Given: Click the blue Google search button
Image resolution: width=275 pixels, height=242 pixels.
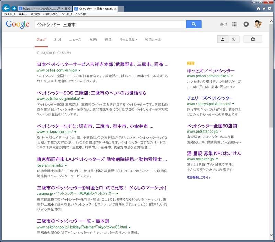Looking at the screenshot, I should pos(194,24).
